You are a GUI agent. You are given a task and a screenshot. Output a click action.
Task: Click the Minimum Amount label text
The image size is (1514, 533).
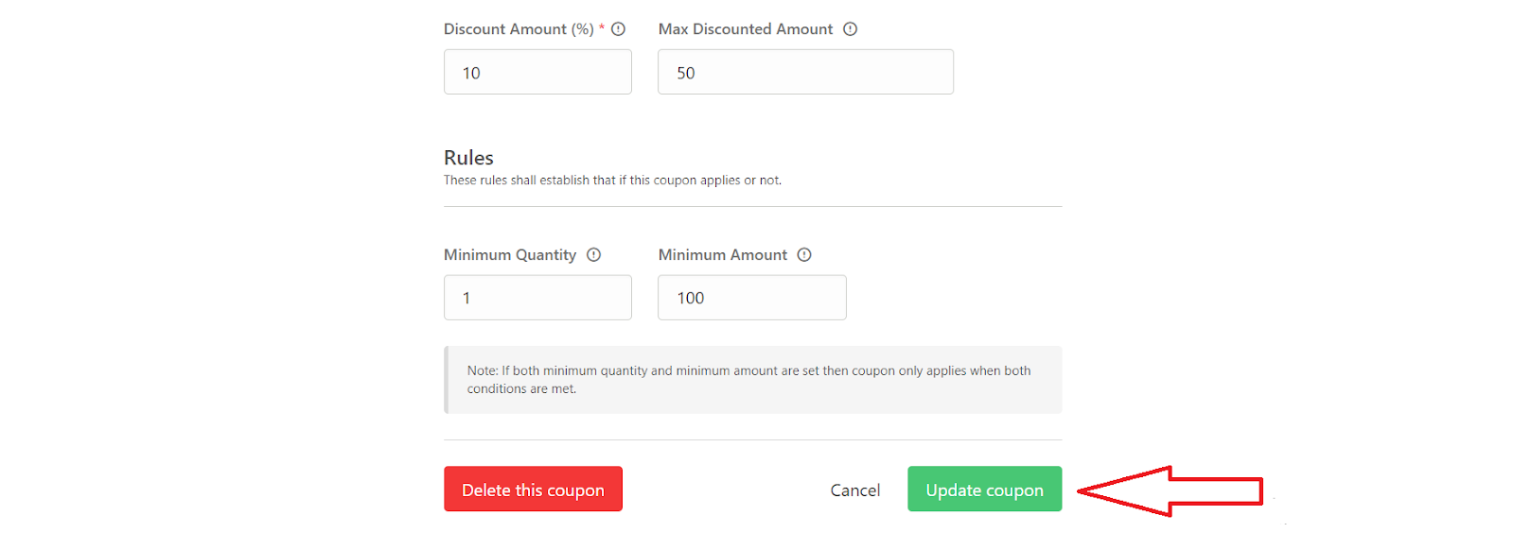(723, 255)
